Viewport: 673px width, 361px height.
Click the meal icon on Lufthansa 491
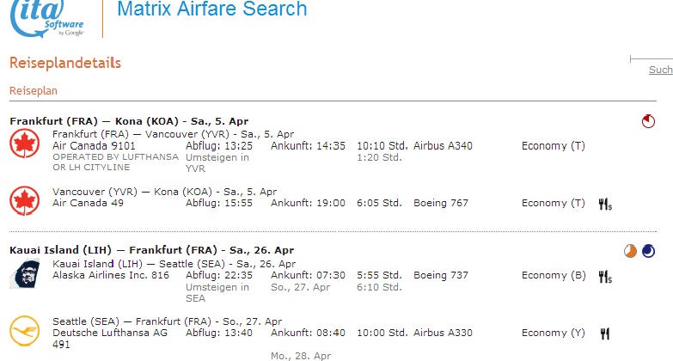click(604, 333)
